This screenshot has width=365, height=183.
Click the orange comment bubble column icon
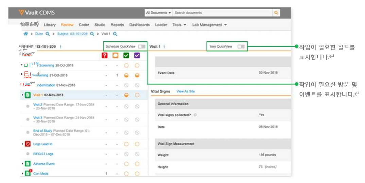coord(116,56)
